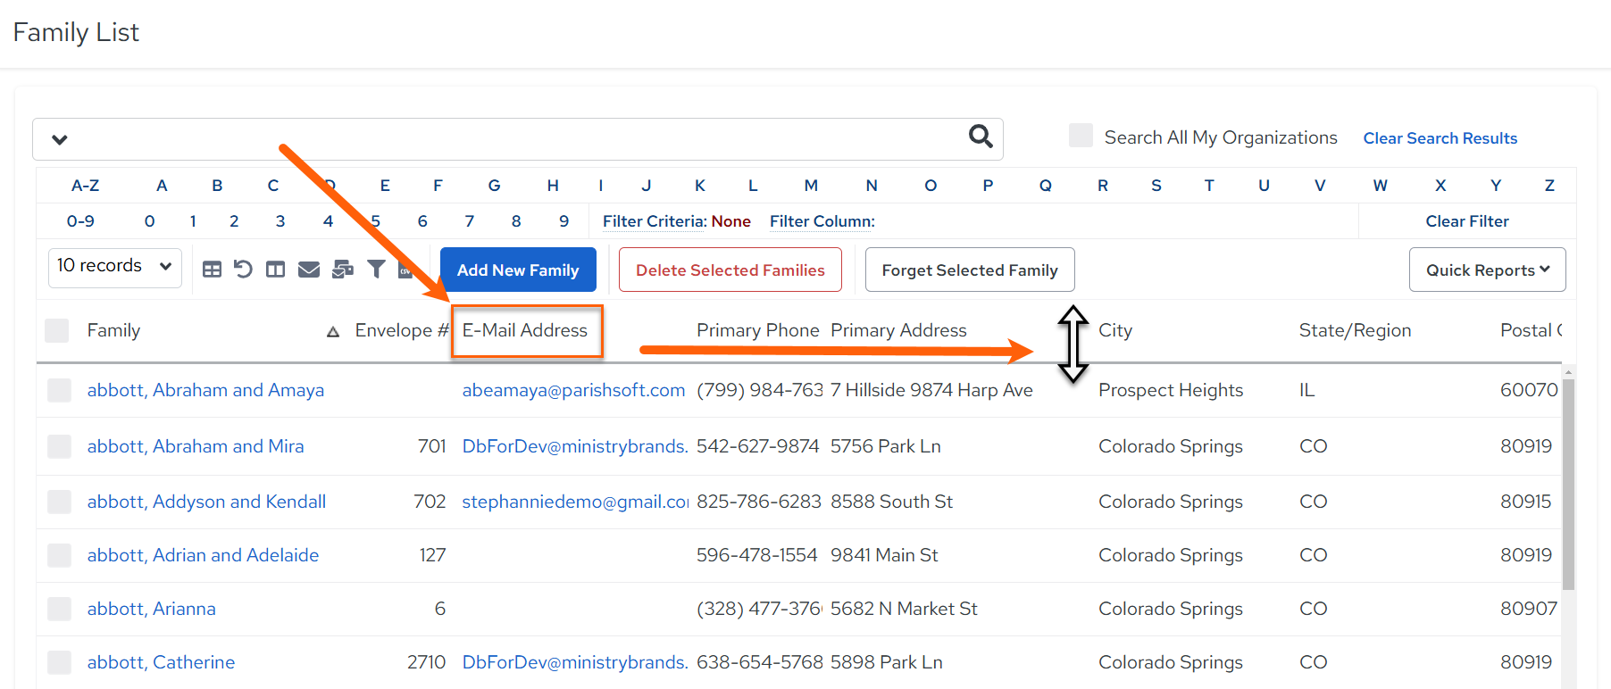The width and height of the screenshot is (1611, 689).
Task: Email abeamaya@parishsoft.com
Action: tap(573, 390)
